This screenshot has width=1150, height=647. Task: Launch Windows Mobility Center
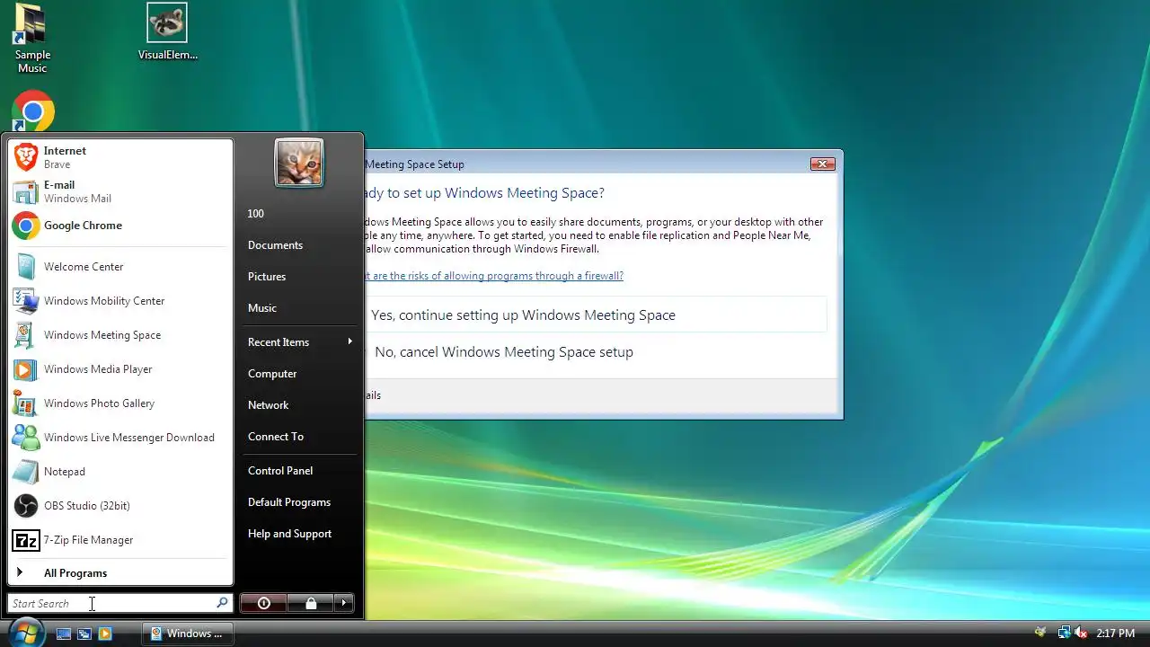tap(120, 301)
